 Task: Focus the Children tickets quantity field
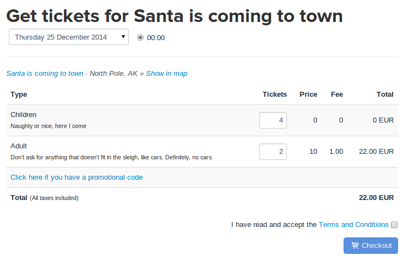point(273,120)
